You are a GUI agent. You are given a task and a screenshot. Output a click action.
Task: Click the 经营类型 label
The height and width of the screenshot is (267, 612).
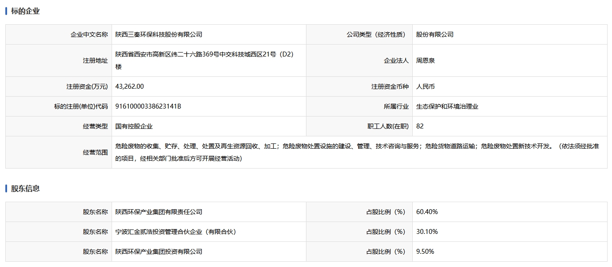[x=95, y=126]
